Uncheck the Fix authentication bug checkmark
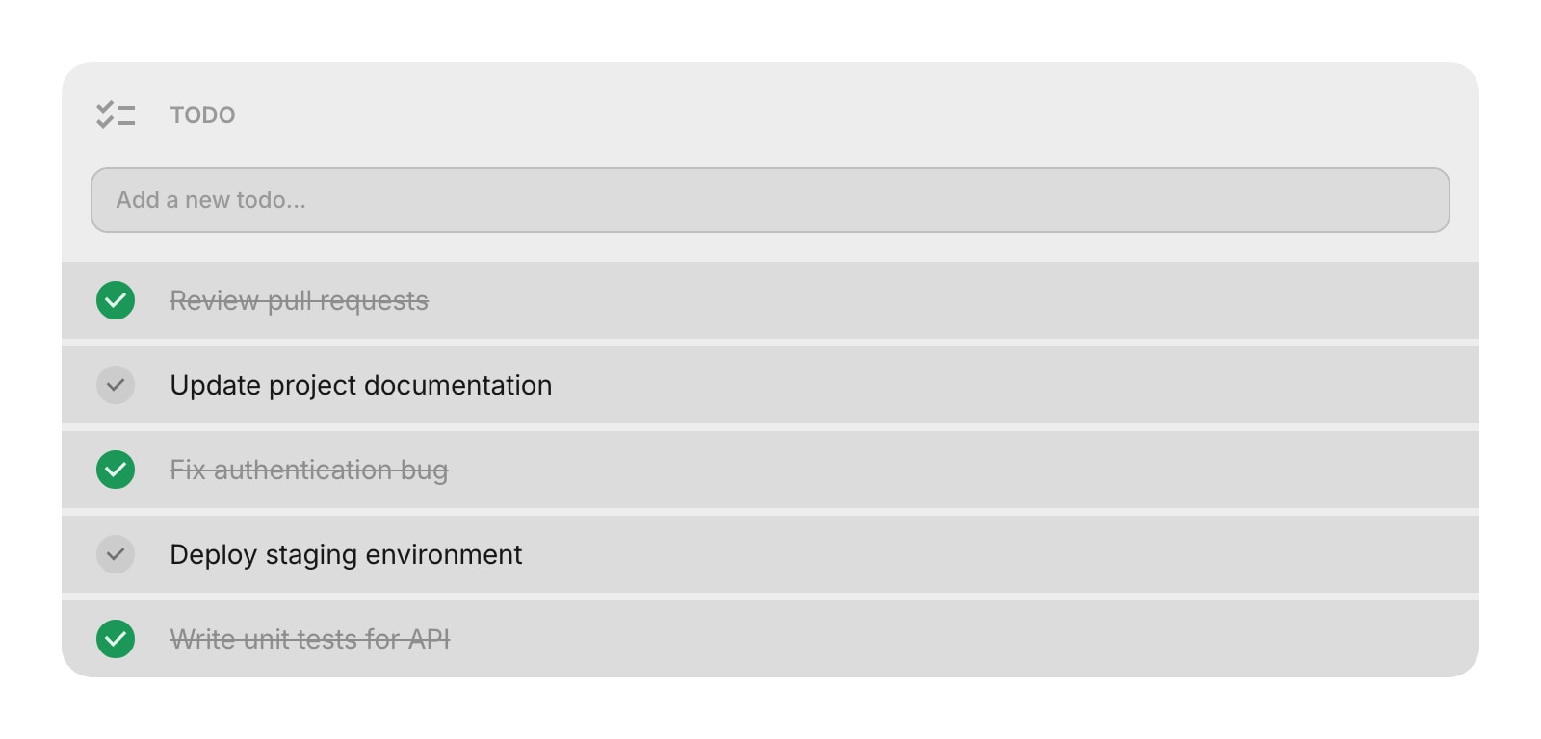The height and width of the screenshot is (739, 1541). pos(116,470)
